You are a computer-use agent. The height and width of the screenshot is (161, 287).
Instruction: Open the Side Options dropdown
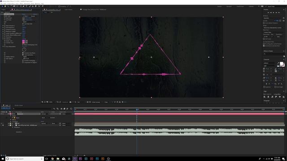click(x=29, y=59)
